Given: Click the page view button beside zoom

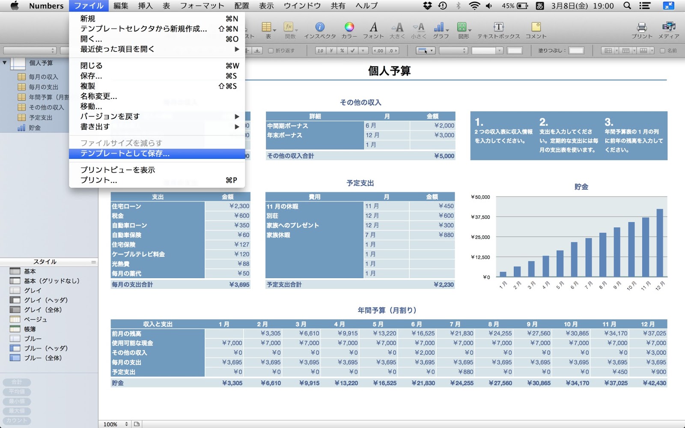Looking at the screenshot, I should click(x=137, y=424).
